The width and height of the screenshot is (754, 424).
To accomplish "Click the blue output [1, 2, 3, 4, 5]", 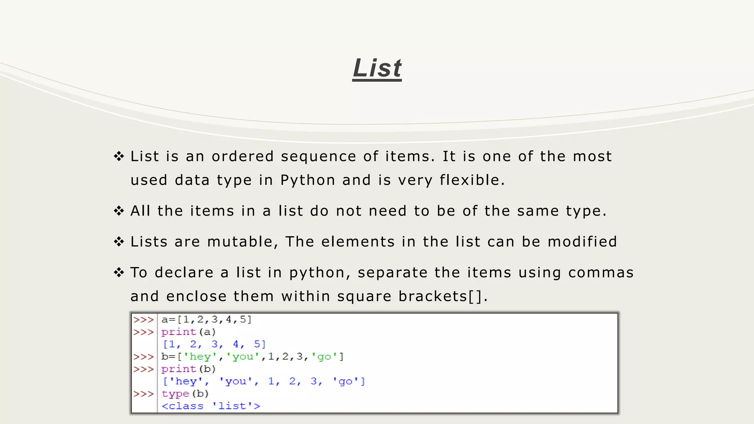I will pyautogui.click(x=214, y=344).
